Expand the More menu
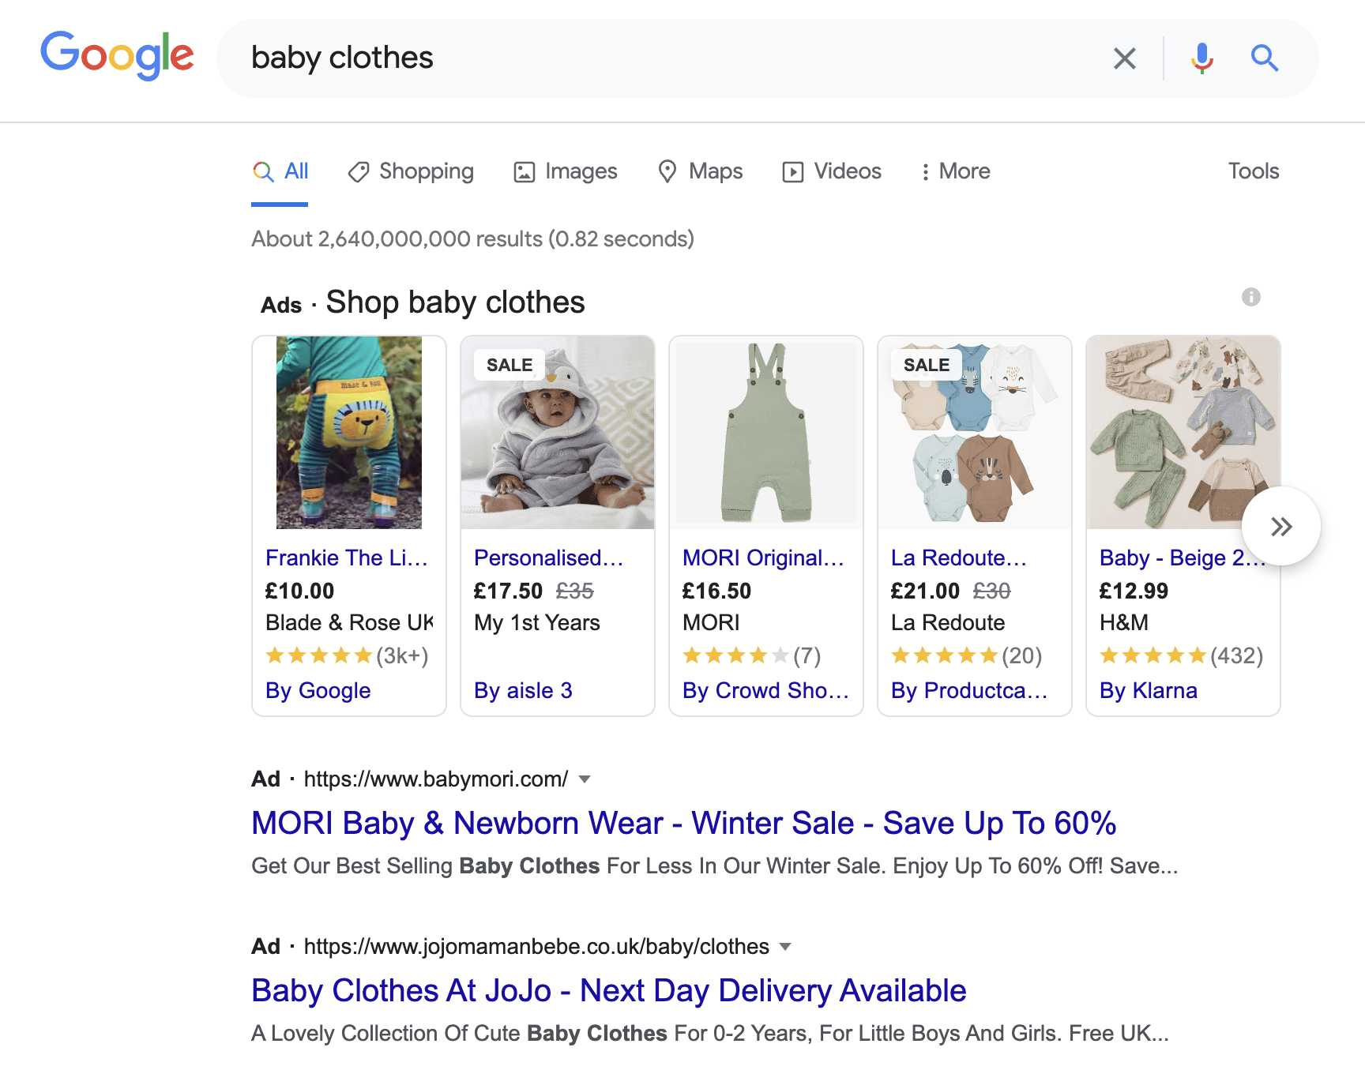1365x1085 pixels. [955, 171]
